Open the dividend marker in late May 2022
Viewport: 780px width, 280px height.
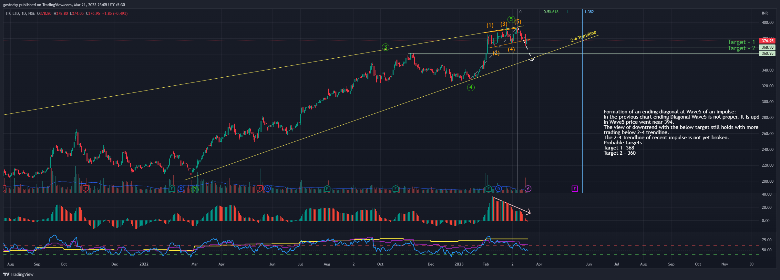267,188
